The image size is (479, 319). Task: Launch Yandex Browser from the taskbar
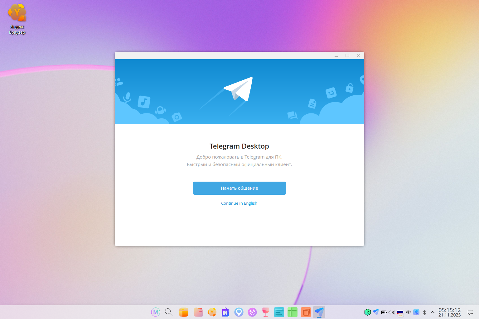(x=212, y=312)
